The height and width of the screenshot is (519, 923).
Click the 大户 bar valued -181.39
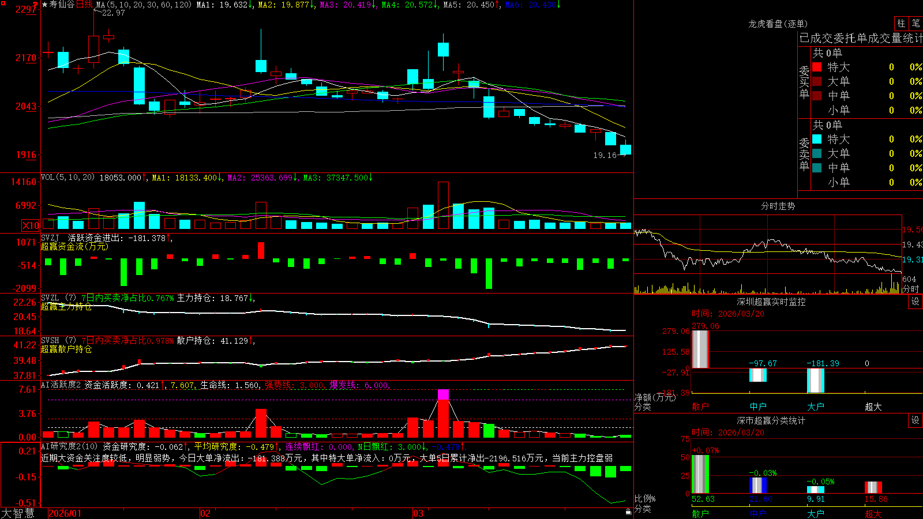pos(815,381)
